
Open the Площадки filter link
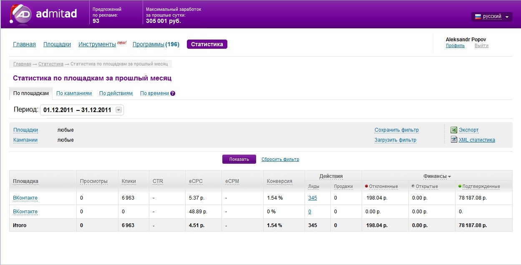pyautogui.click(x=25, y=130)
